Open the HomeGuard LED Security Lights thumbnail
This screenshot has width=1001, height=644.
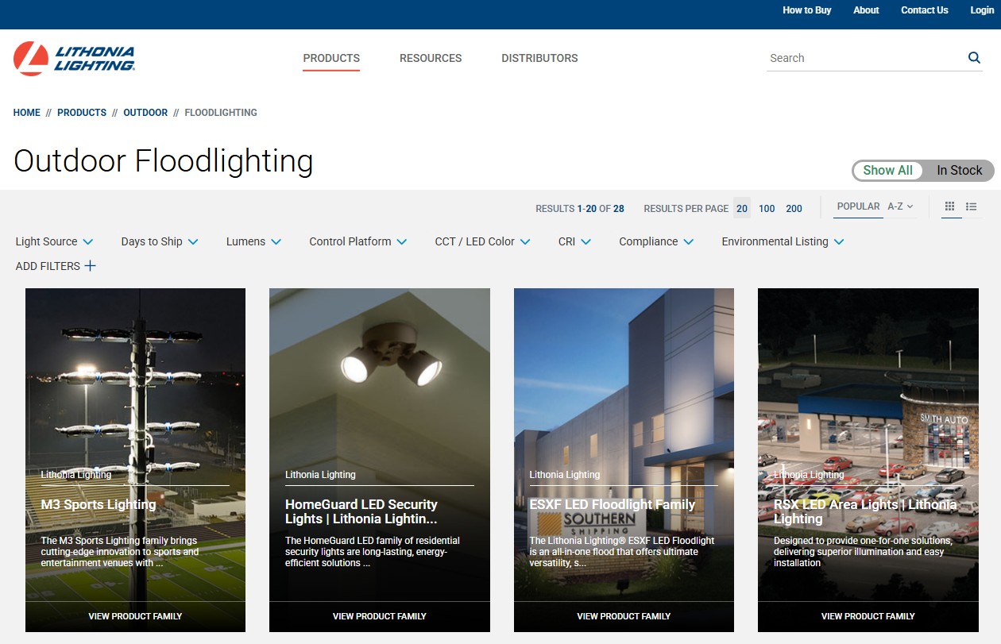379,381
